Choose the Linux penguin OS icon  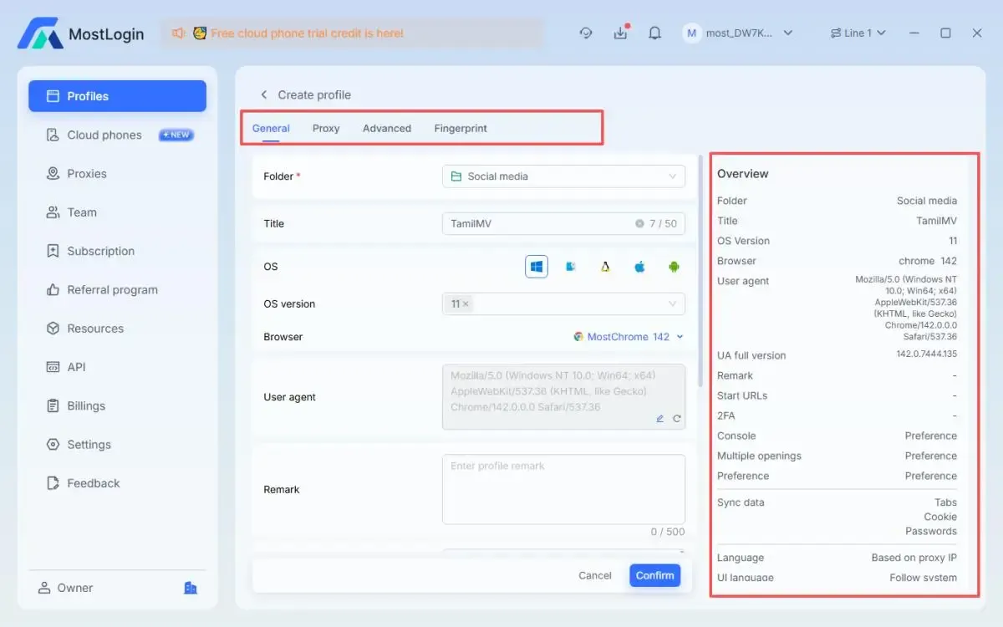pos(605,267)
